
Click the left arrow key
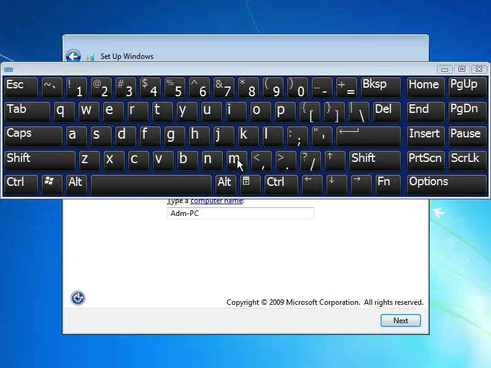pos(312,185)
